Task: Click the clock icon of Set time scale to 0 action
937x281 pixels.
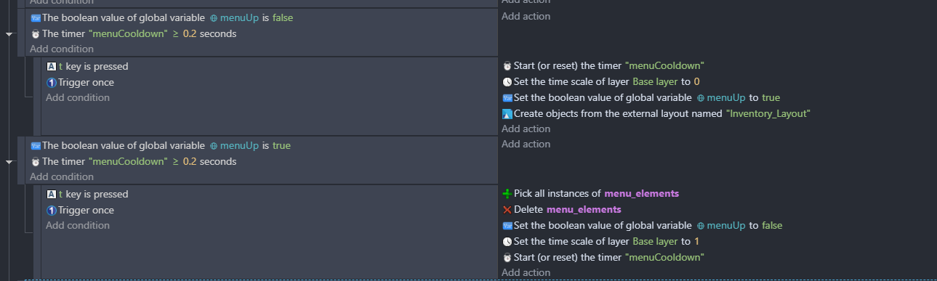Action: point(507,81)
